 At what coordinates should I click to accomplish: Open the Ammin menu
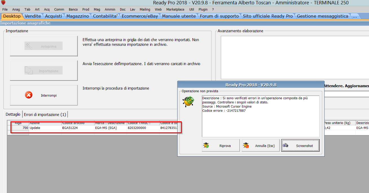(x=110, y=9)
